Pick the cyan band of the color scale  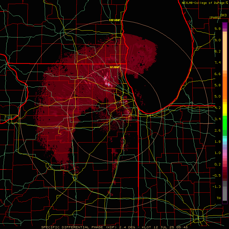point(225,140)
